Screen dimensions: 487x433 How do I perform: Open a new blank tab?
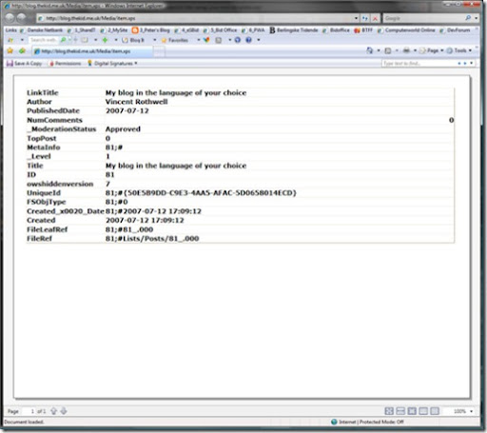[159, 51]
